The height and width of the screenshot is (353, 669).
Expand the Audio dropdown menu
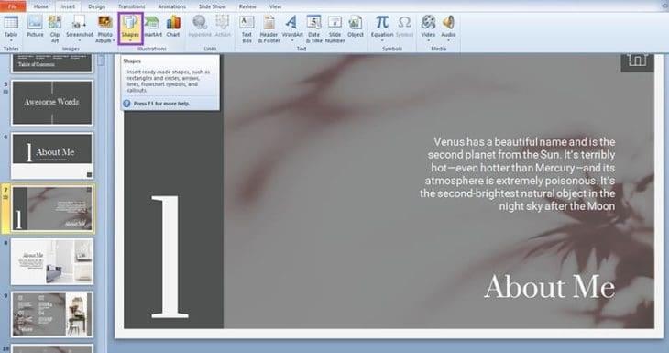[x=448, y=41]
